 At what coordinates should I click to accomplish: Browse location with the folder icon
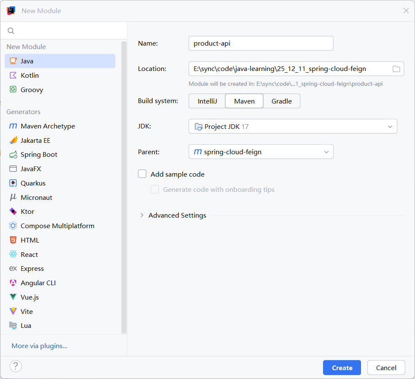[x=396, y=69]
